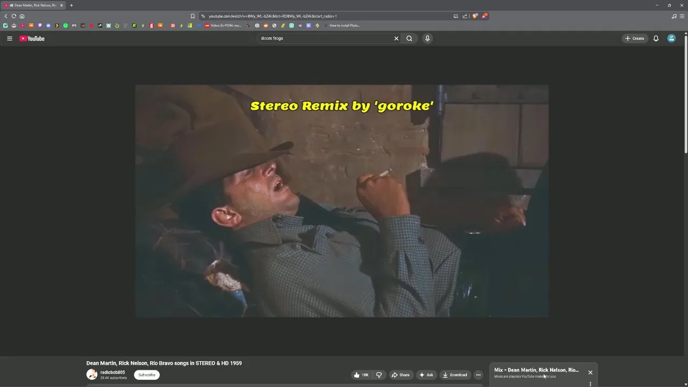Click the video title text
Image resolution: width=688 pixels, height=387 pixels.
tap(164, 363)
